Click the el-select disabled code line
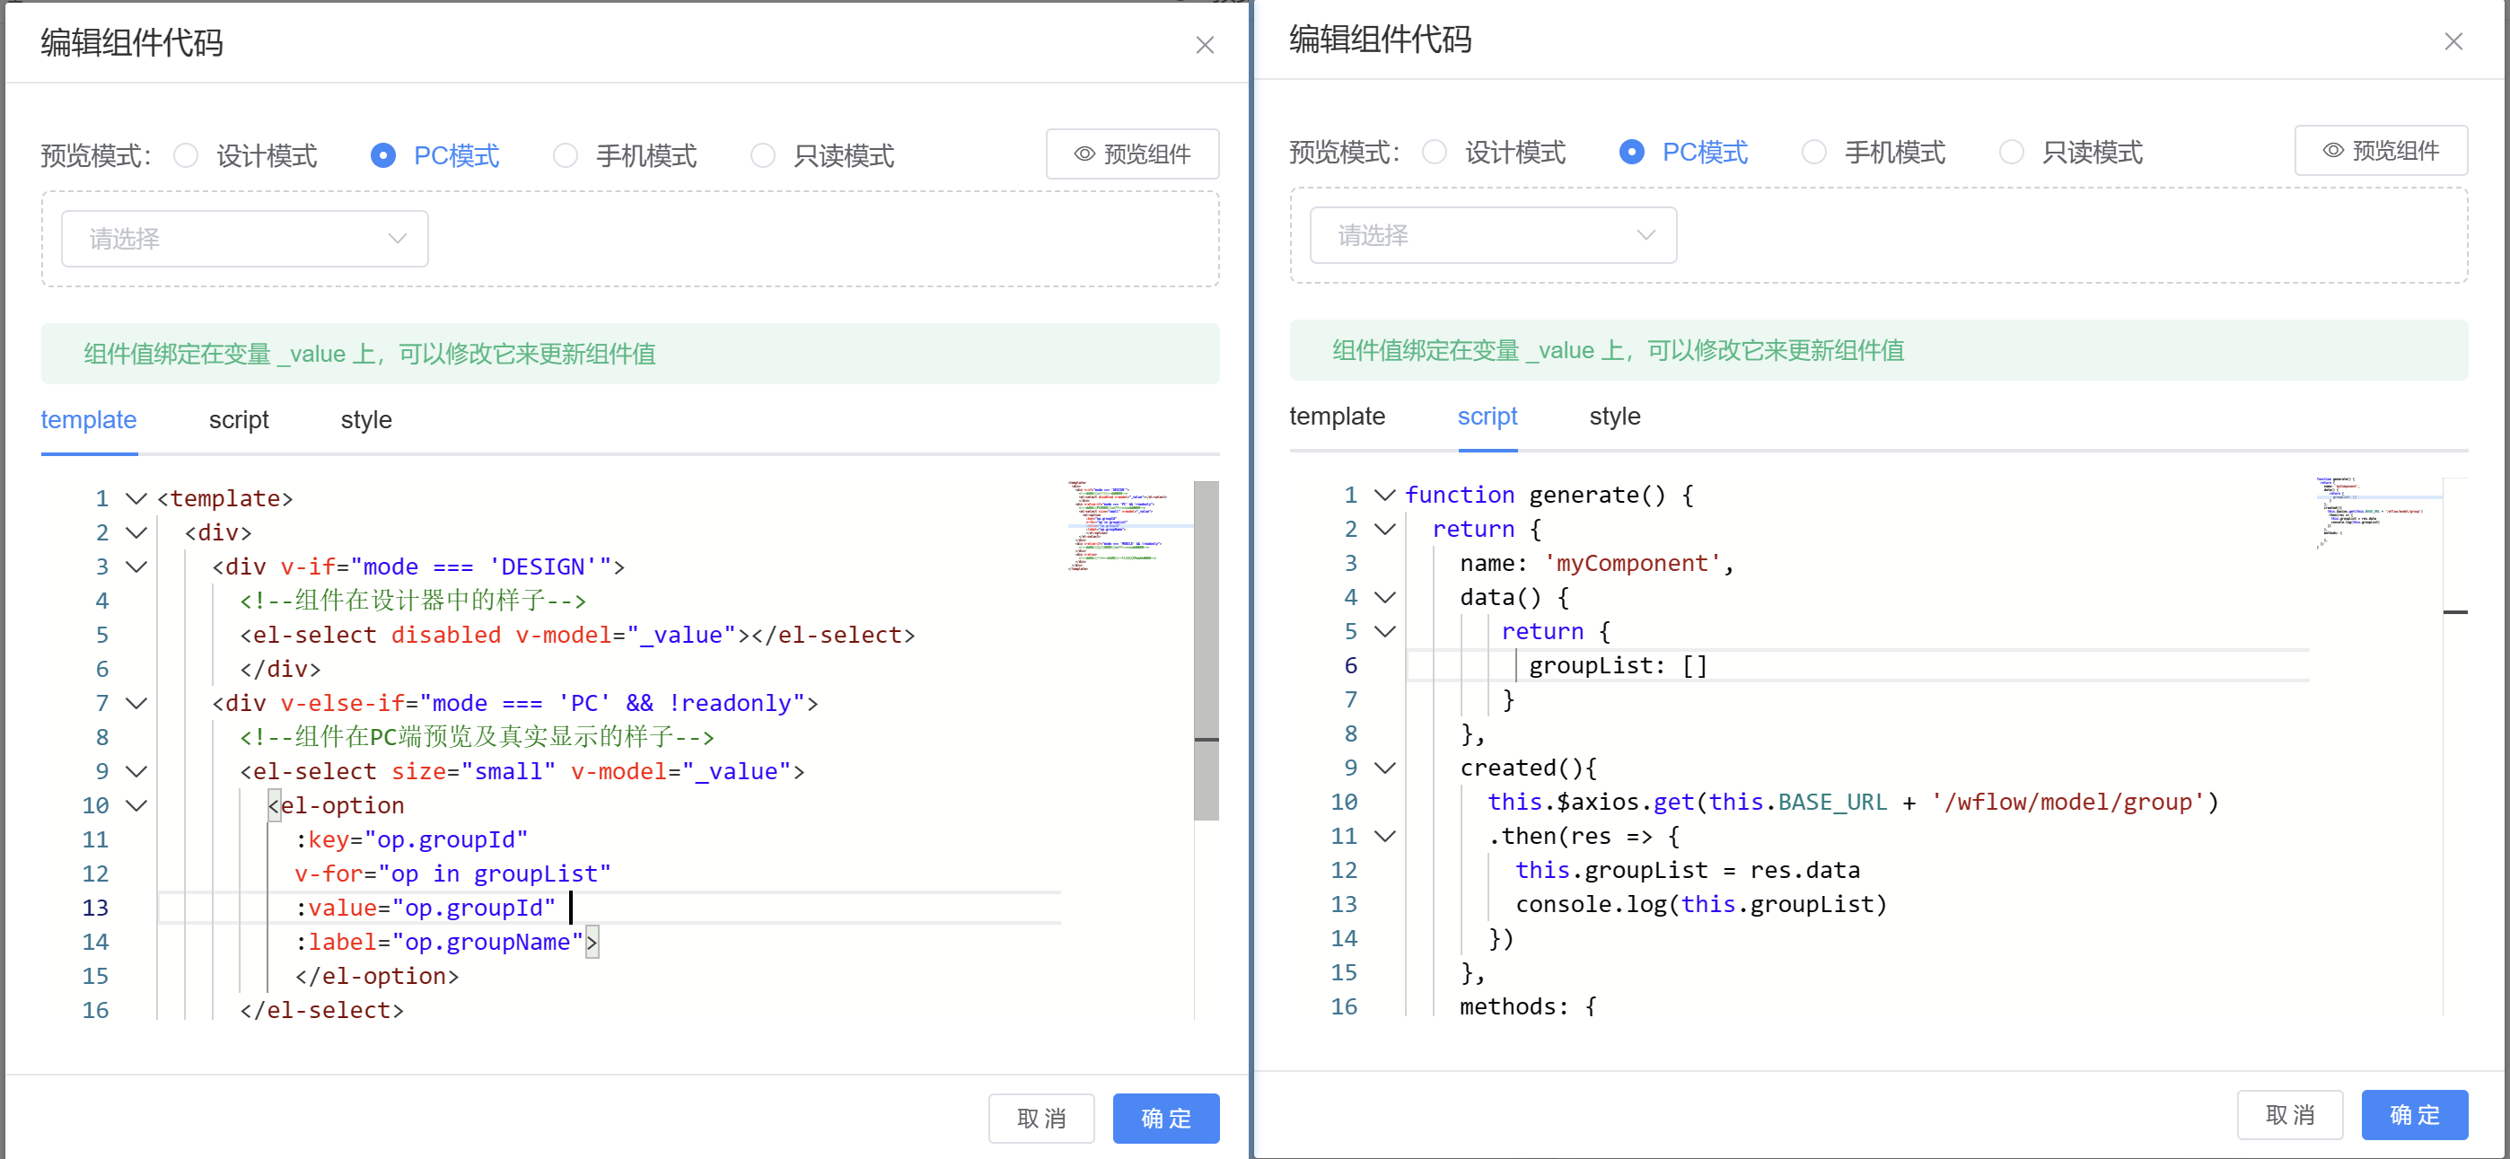 tap(578, 636)
